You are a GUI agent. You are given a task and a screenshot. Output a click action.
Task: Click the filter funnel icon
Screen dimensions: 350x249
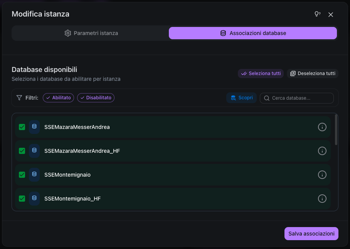(19, 98)
